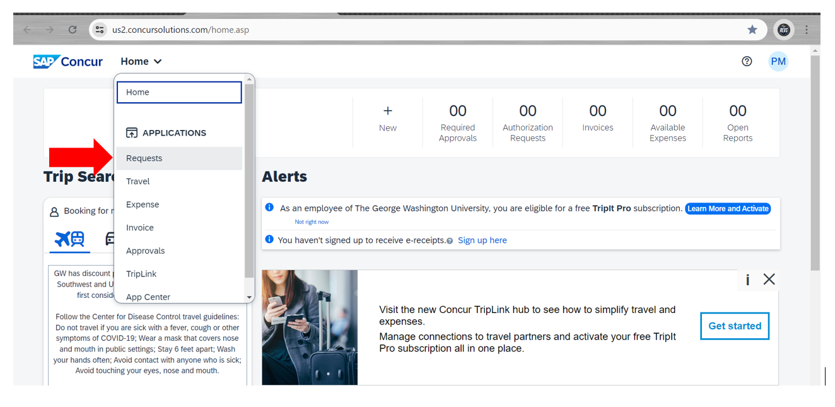The image size is (835, 407).
Task: Click the Alerts heading text
Action: point(284,177)
